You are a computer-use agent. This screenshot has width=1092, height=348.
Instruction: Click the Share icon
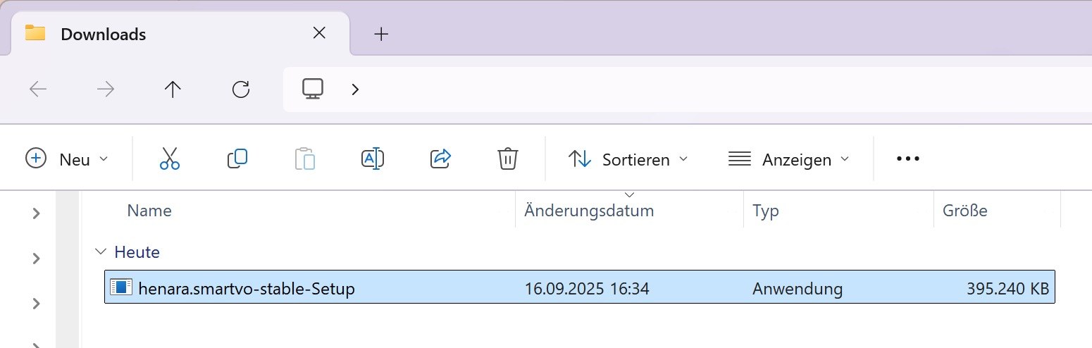pyautogui.click(x=440, y=159)
